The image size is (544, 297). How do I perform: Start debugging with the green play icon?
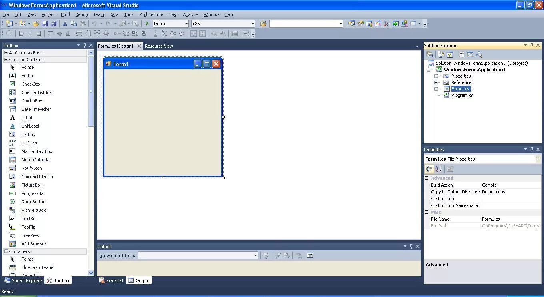click(x=147, y=24)
